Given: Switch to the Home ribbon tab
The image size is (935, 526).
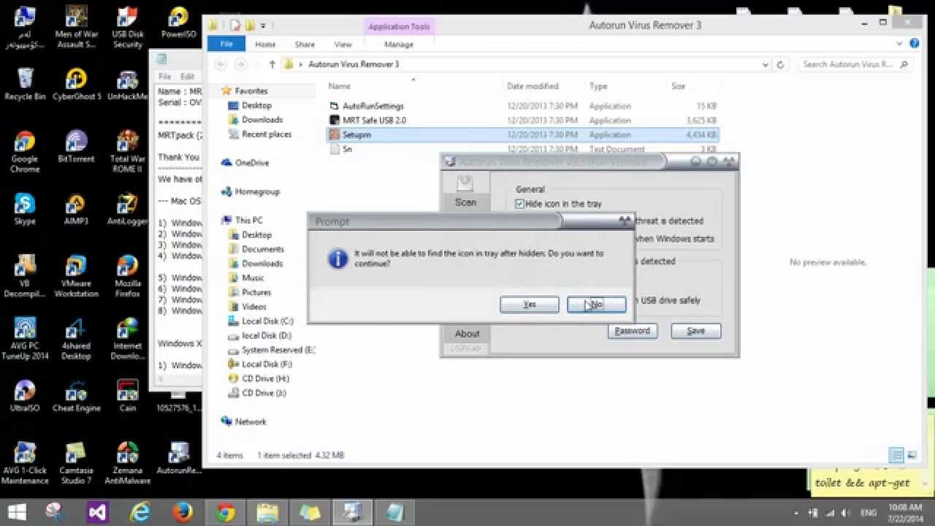Looking at the screenshot, I should [x=265, y=45].
